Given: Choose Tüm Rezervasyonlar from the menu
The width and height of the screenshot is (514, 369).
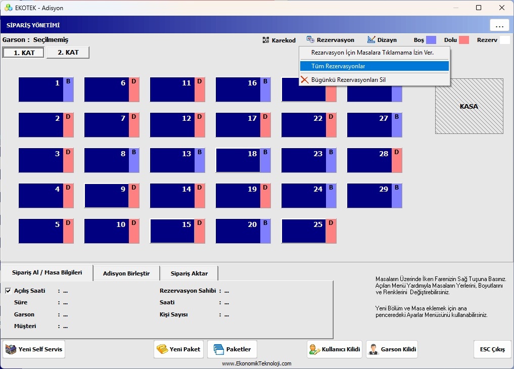Looking at the screenshot, I should pyautogui.click(x=375, y=66).
